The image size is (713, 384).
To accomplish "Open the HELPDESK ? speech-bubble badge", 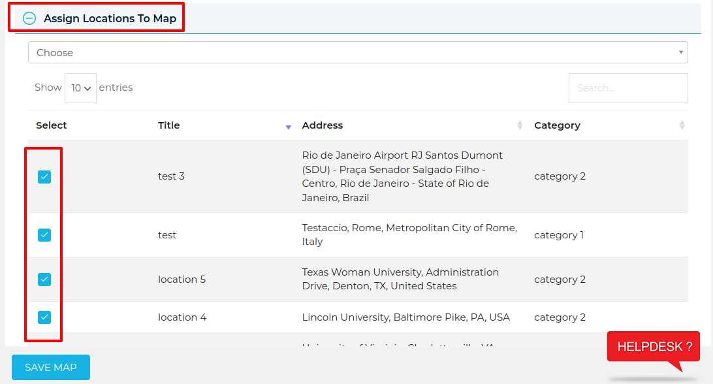I will 652,347.
